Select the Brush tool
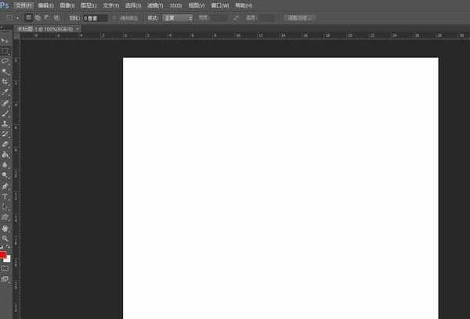Viewport: 470px width, 319px height. [5, 113]
